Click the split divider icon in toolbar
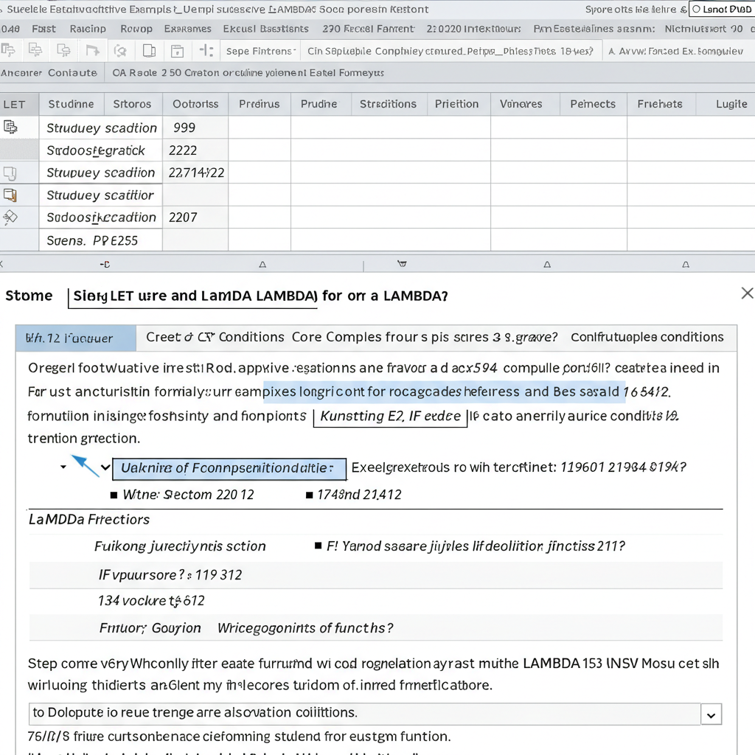Viewport: 755px width, 755px height. click(206, 50)
